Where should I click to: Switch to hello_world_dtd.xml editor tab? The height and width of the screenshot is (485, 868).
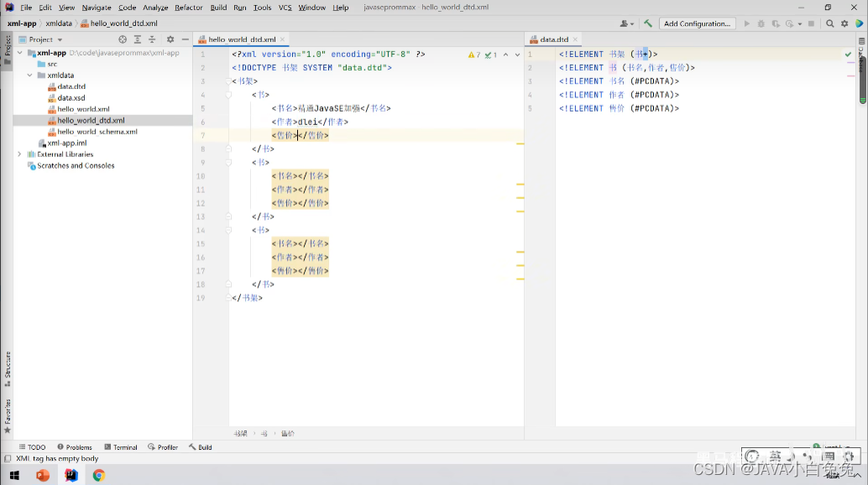tap(242, 39)
